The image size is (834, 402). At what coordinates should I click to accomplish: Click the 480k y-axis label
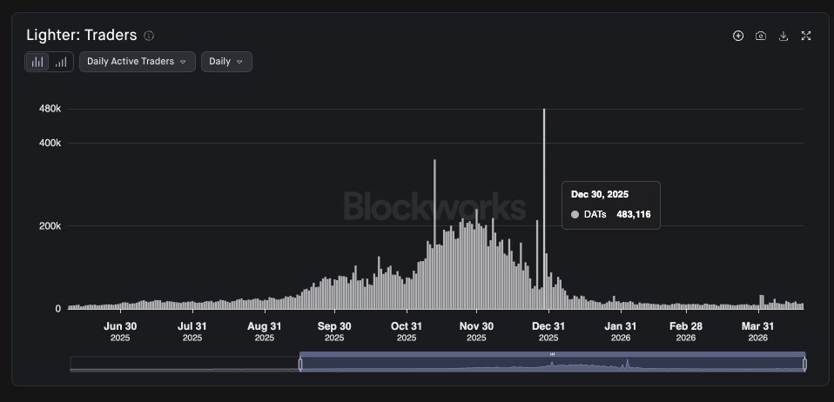click(51, 109)
